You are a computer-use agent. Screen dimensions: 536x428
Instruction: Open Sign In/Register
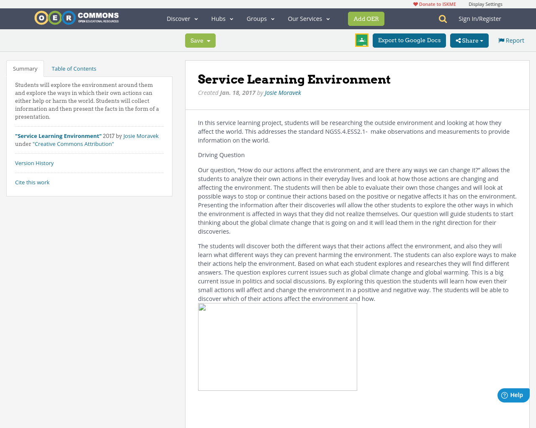(480, 19)
